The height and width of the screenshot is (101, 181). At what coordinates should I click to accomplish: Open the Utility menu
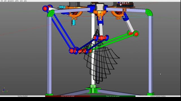click(17, 1)
